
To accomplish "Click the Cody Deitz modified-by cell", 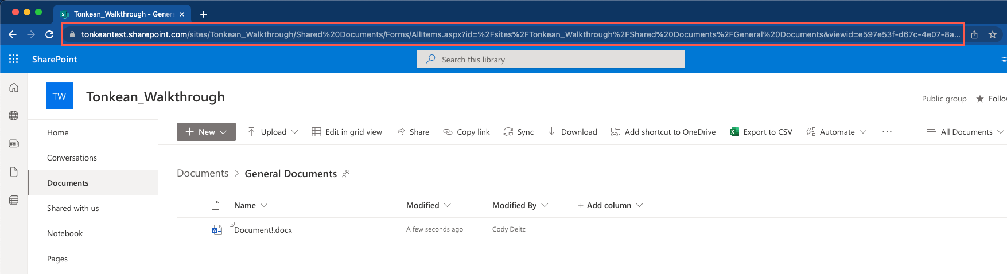I will click(508, 229).
